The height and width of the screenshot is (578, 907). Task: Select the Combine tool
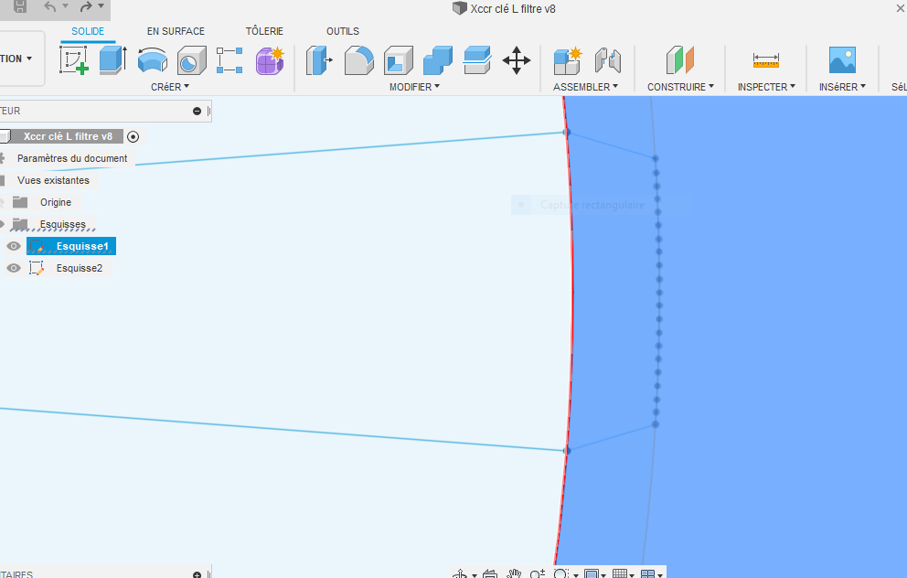tap(438, 60)
